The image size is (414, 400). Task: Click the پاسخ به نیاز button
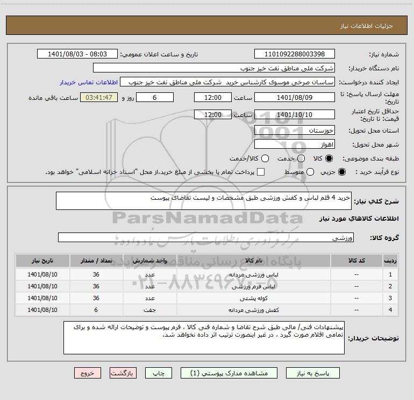click(x=313, y=373)
